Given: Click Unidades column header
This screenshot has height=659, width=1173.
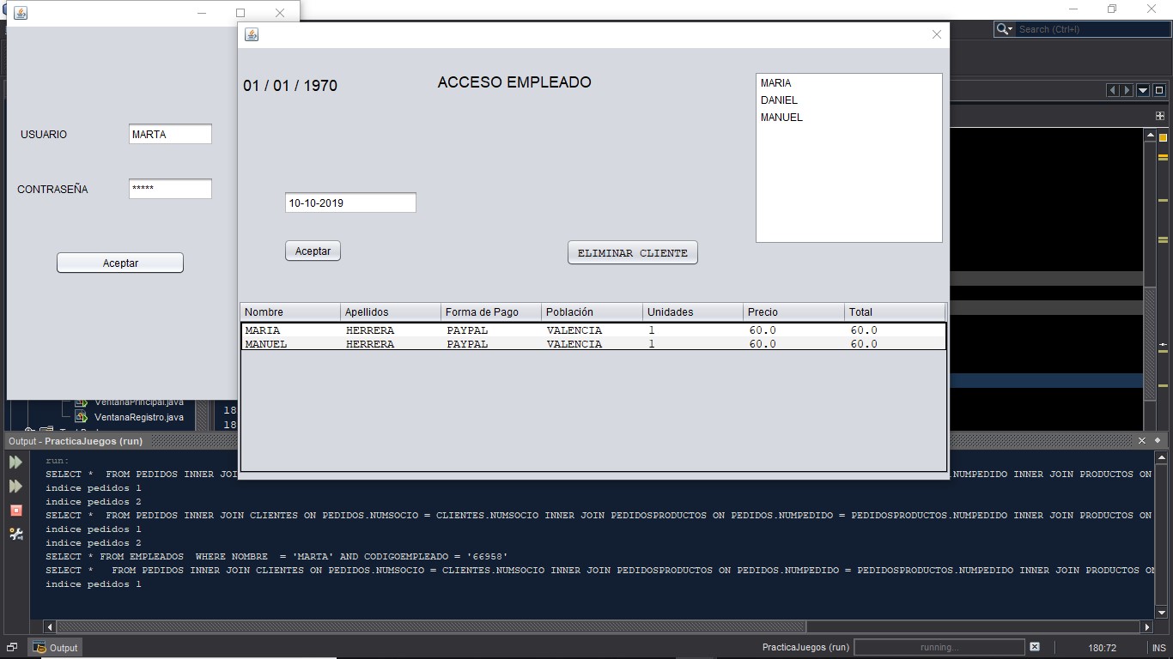Looking at the screenshot, I should pos(692,311).
